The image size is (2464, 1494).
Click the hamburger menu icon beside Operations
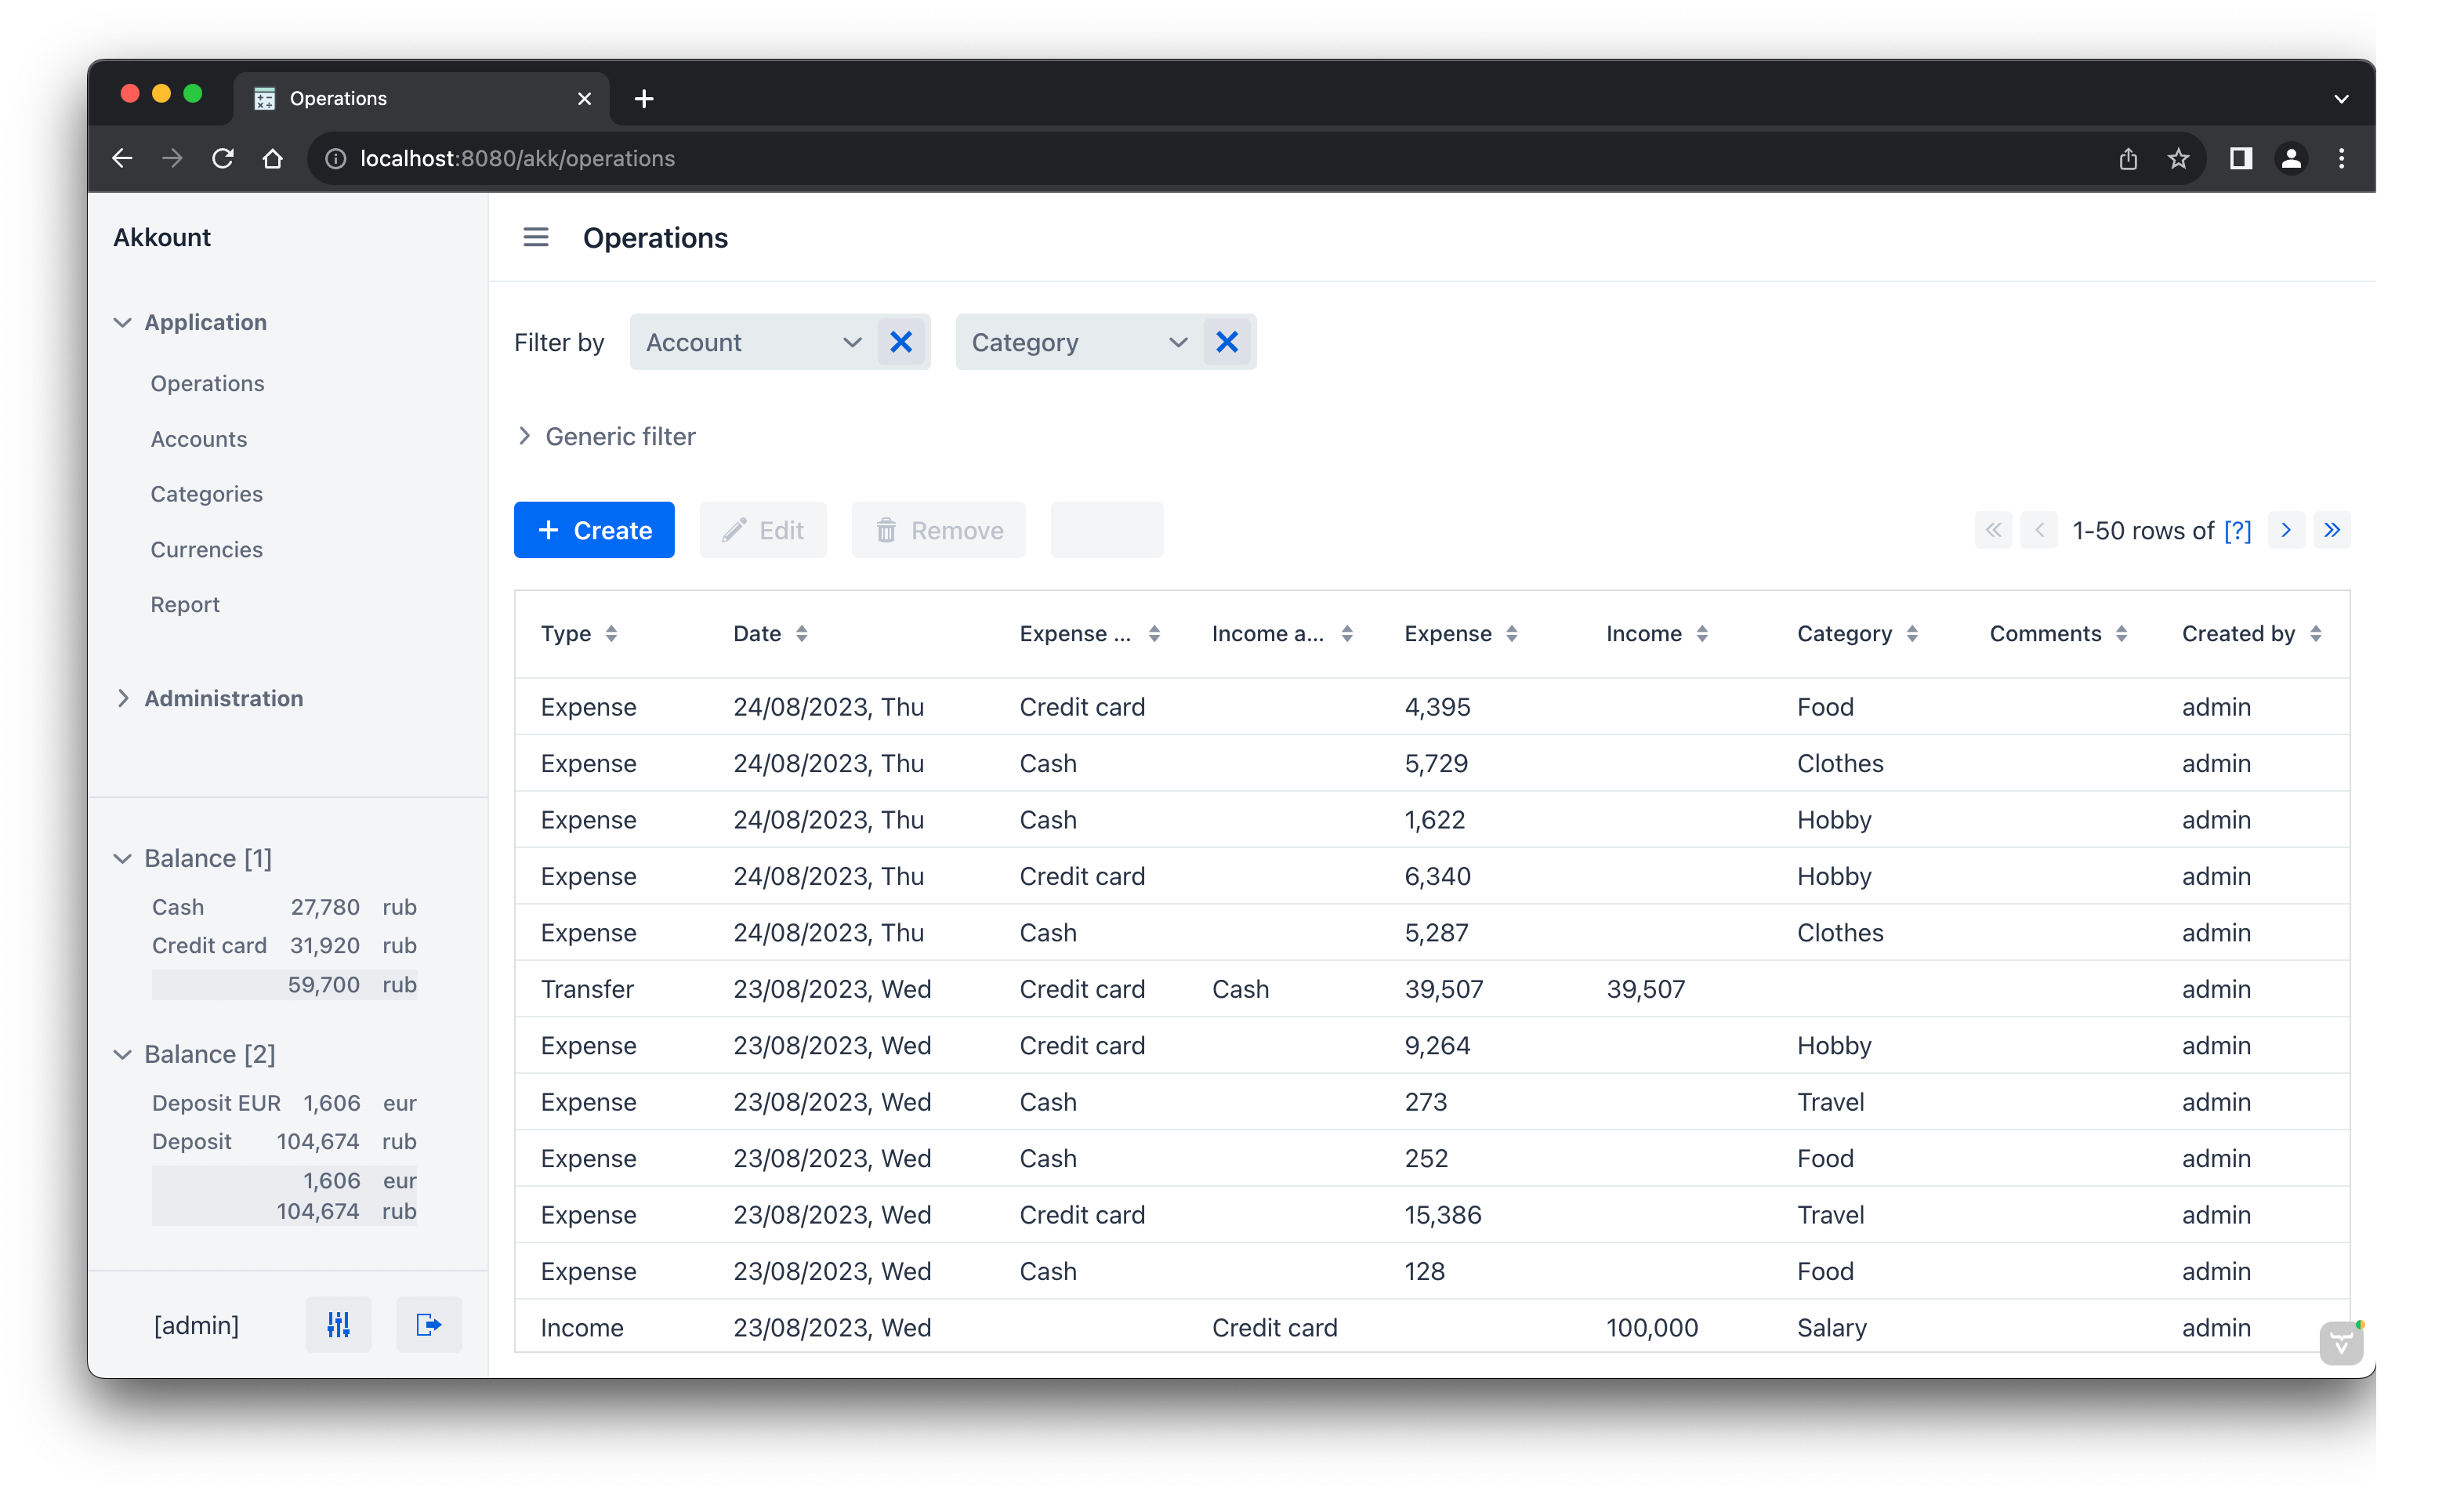click(x=536, y=237)
